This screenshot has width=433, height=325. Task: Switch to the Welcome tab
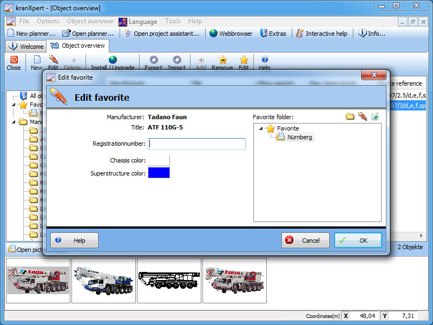tap(27, 46)
